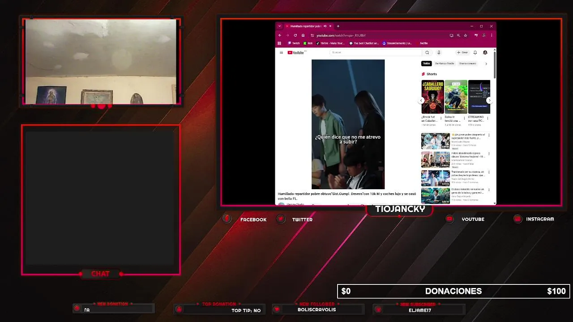Open the TikTok - Make Your bookmark
Image resolution: width=573 pixels, height=322 pixels.
pos(330,43)
